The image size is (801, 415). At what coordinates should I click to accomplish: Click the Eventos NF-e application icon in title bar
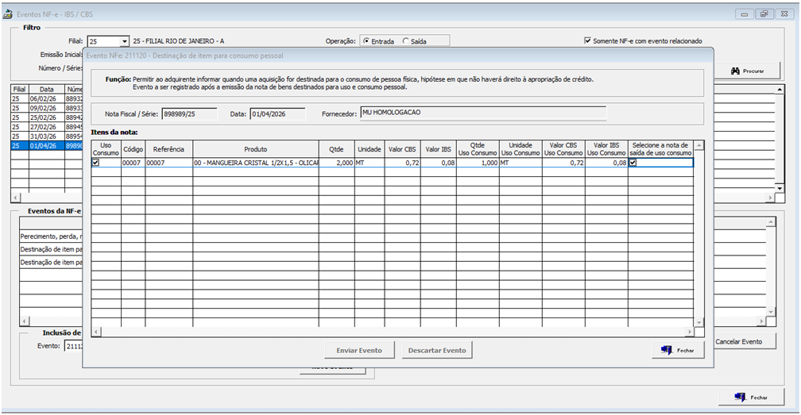tap(9, 13)
